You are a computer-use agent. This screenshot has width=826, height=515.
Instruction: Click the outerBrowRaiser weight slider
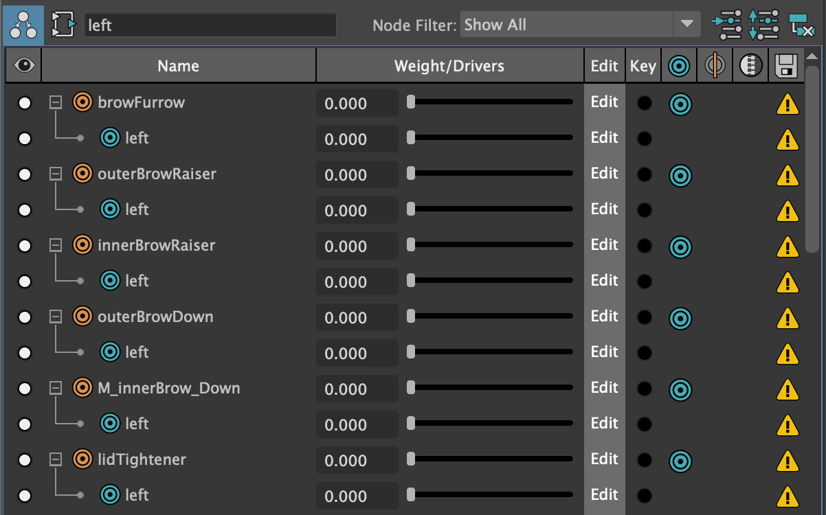490,174
